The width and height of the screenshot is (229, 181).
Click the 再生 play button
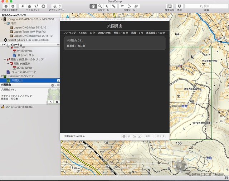coord(160,136)
